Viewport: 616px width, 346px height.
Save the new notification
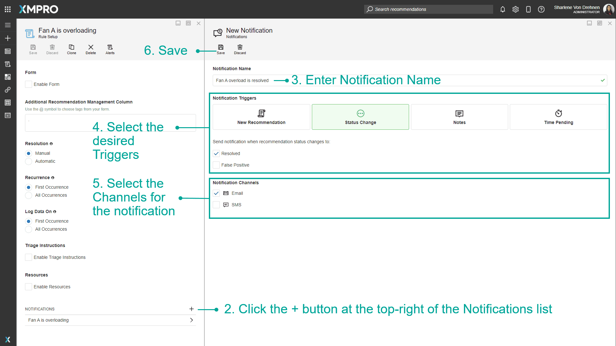220,49
